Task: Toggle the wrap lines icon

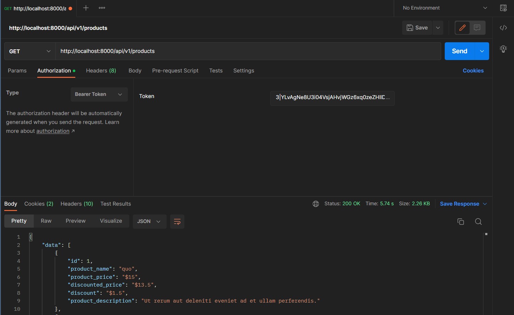Action: 177,222
